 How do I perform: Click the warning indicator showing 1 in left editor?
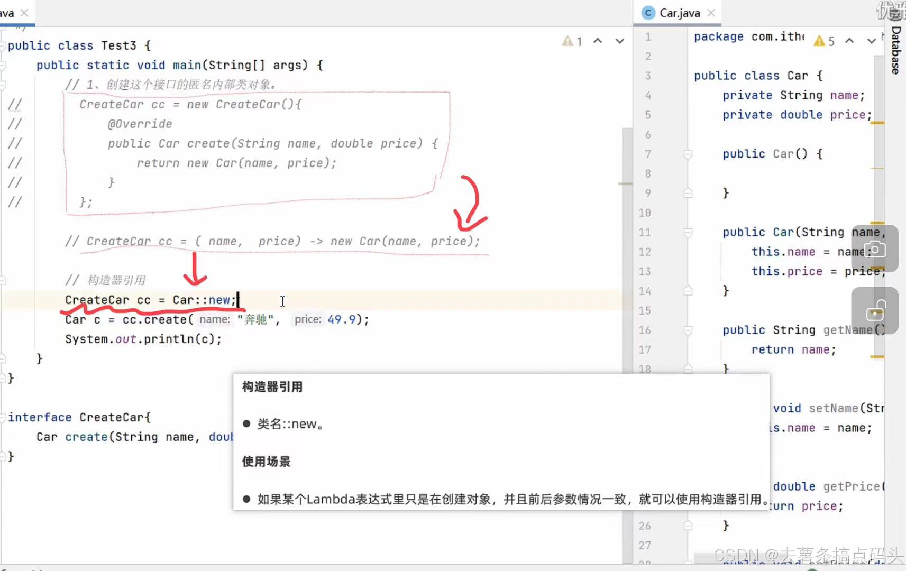[572, 41]
